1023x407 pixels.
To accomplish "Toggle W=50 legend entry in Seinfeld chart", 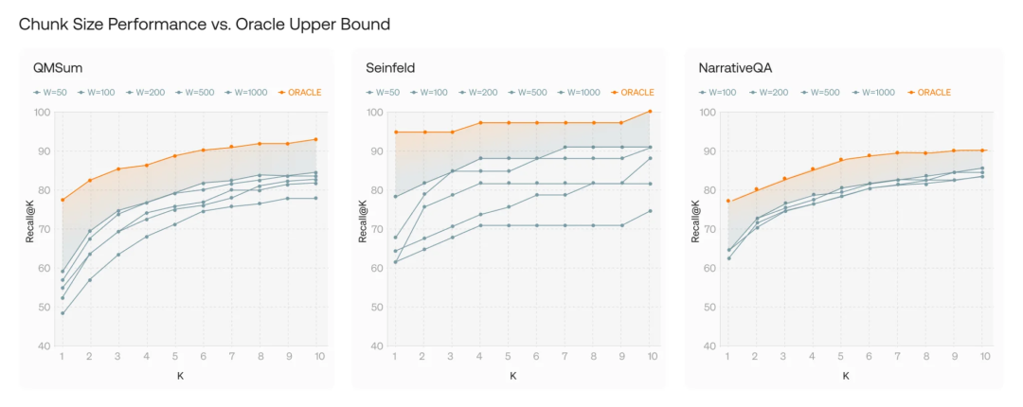I will click(386, 93).
